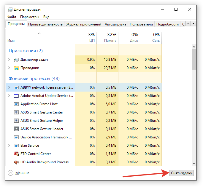Click the Elan Service icon
The width and height of the screenshot is (203, 187).
pyautogui.click(x=16, y=146)
